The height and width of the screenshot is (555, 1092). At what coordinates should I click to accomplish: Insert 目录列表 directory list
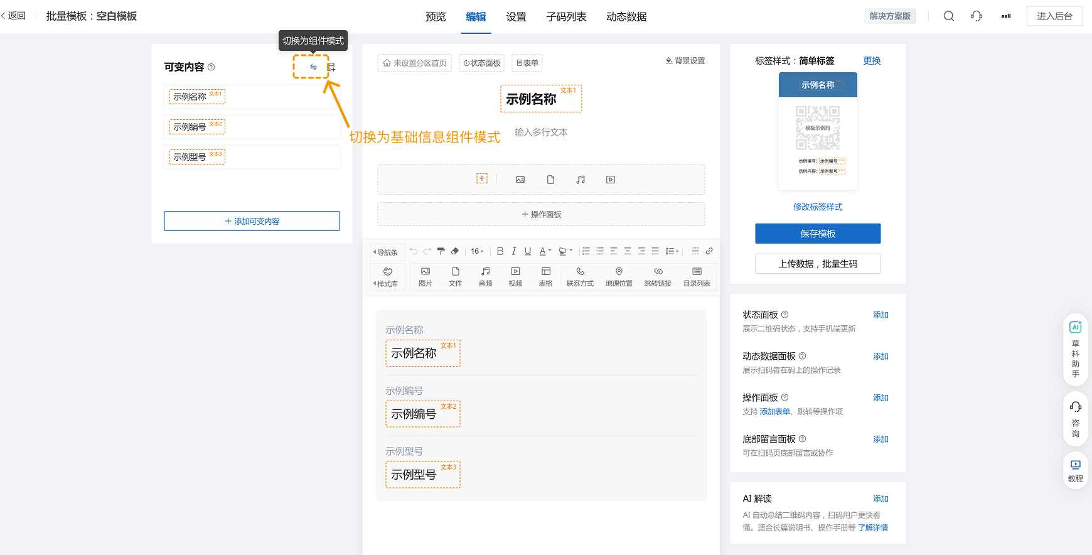(697, 277)
